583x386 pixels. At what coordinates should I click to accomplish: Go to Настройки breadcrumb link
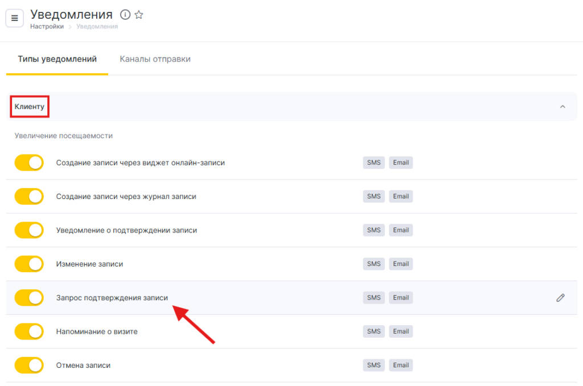tap(47, 27)
